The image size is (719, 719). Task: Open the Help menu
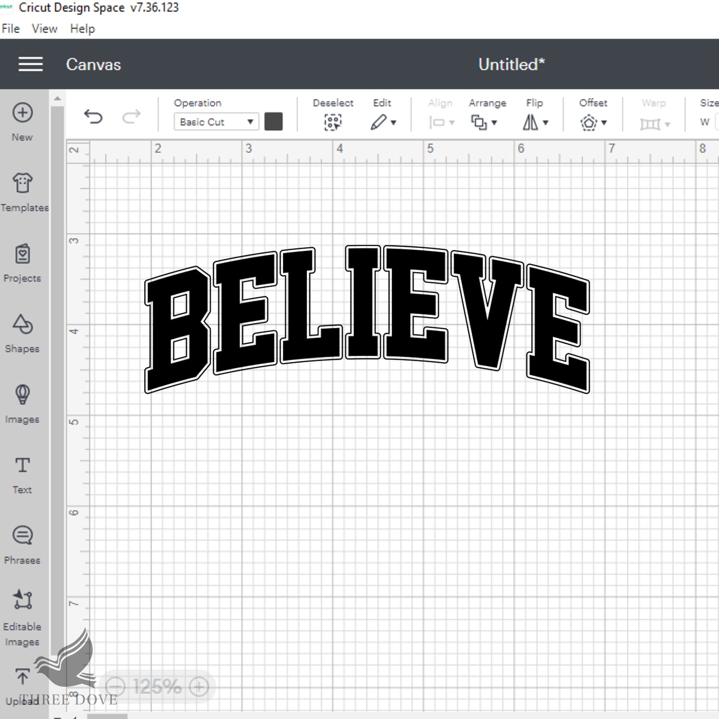click(82, 29)
